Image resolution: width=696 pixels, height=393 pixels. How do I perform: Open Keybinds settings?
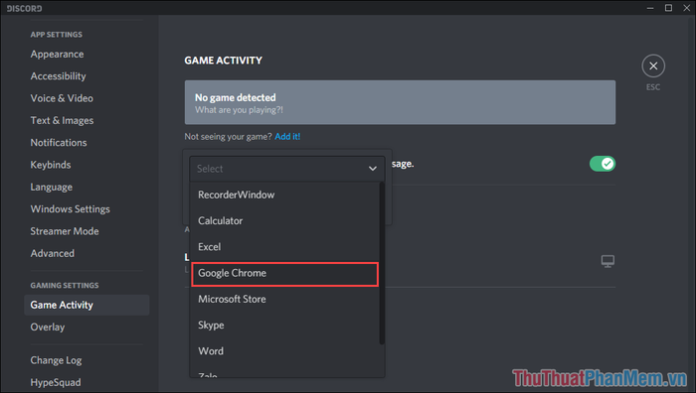tap(51, 165)
